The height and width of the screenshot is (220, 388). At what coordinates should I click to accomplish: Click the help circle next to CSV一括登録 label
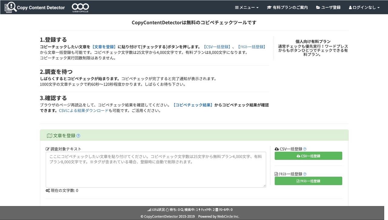coord(305,149)
